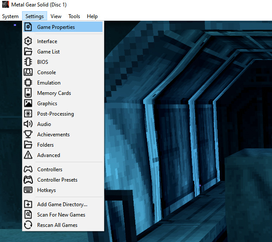
Task: Open the System menu
Action: pyautogui.click(x=10, y=16)
